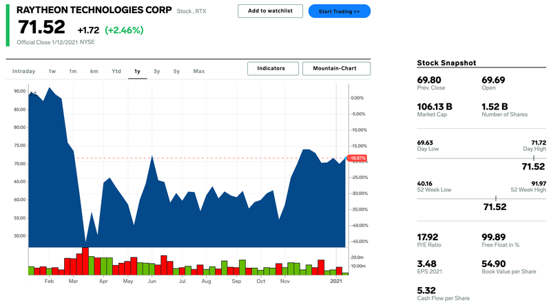Viewport: 551px width, 305px height.
Task: Click the 91.97 52 Week High value
Action: pyautogui.click(x=539, y=183)
